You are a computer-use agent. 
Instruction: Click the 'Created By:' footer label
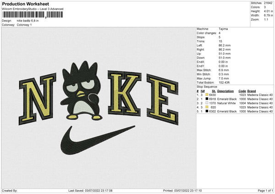click(x=10, y=191)
